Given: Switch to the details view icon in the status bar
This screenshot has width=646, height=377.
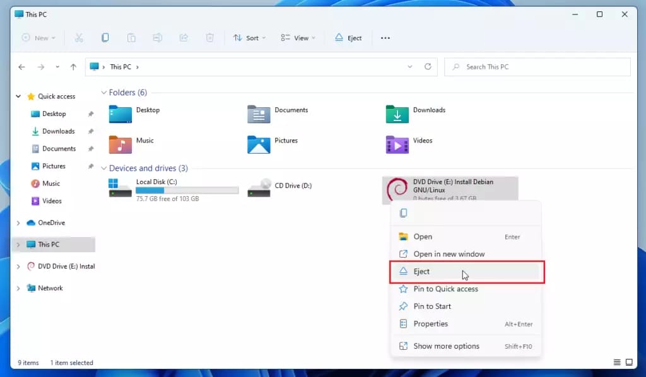Looking at the screenshot, I should pos(617,362).
